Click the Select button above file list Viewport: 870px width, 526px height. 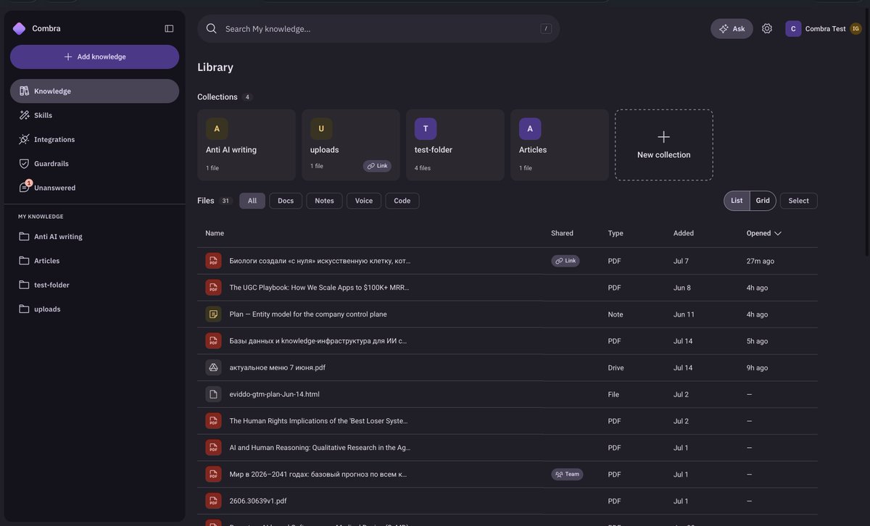[798, 201]
